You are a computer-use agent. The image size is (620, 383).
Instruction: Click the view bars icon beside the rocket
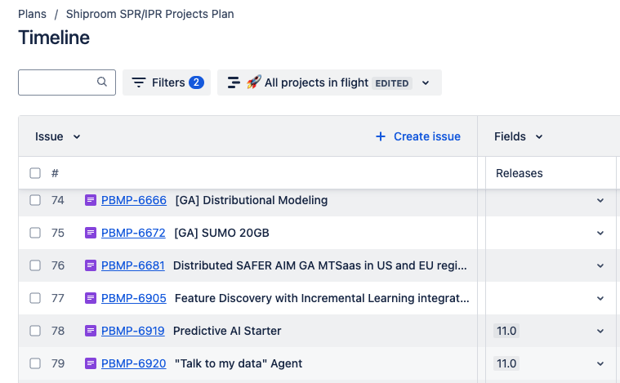[234, 82]
